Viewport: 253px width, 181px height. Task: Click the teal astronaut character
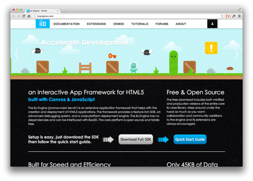click(x=134, y=67)
